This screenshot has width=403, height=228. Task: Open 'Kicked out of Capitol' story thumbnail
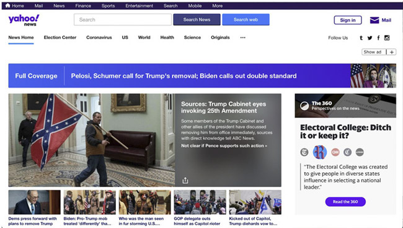[x=255, y=203]
